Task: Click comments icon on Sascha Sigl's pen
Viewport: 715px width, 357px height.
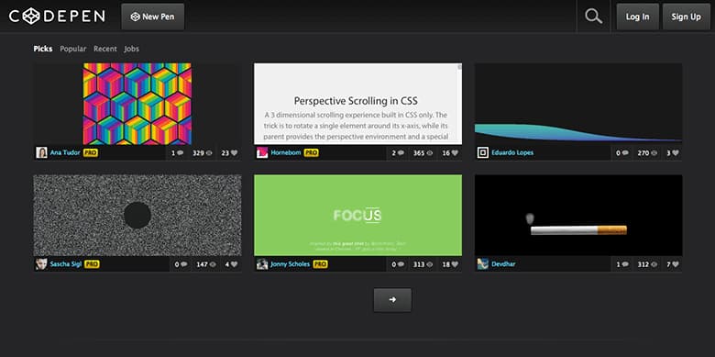Action: [x=183, y=265]
